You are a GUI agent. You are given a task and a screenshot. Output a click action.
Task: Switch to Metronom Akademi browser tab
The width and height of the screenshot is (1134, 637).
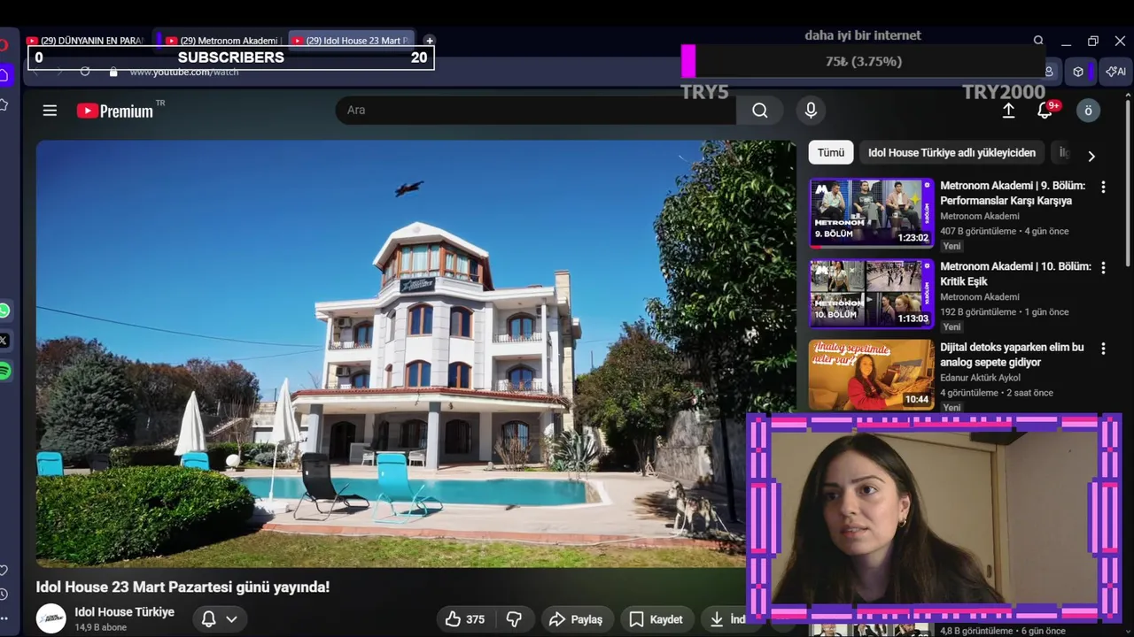(x=223, y=41)
